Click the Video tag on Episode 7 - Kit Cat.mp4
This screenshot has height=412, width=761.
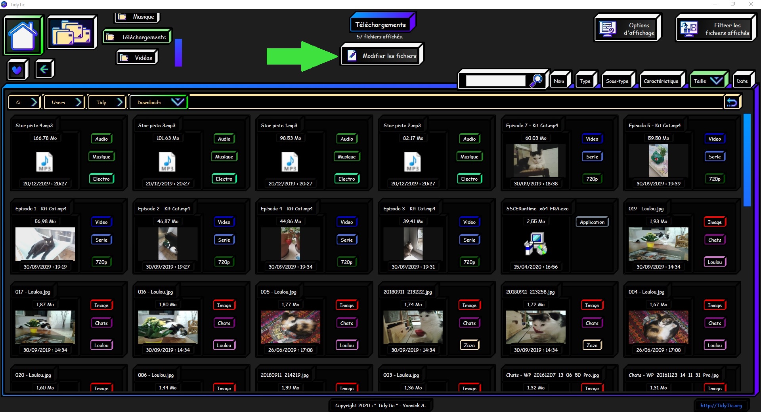(x=592, y=139)
